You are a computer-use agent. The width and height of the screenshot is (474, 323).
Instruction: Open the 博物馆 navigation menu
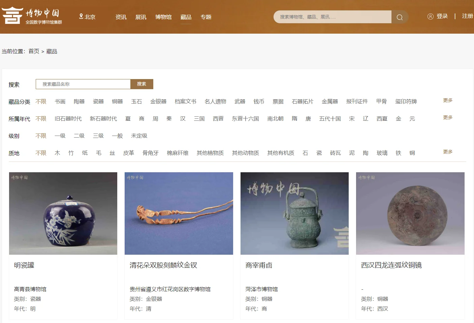click(x=163, y=17)
